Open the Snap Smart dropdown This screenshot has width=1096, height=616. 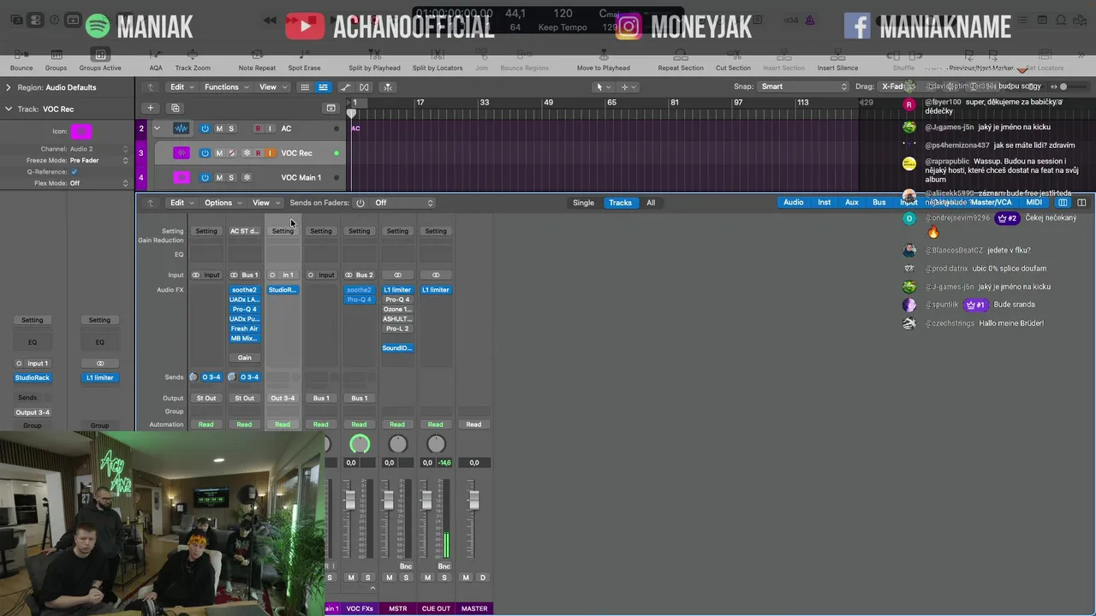tap(803, 86)
